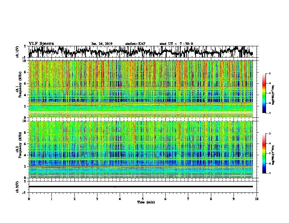Click the time axis tick label "2"
The image size is (289, 223).
click(74, 199)
